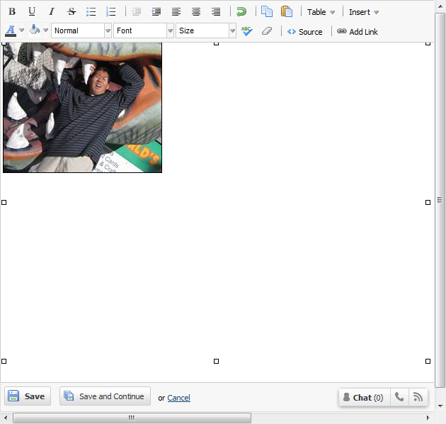Toggle underline formatting
Viewport: 446px width, 424px height.
coord(32,12)
